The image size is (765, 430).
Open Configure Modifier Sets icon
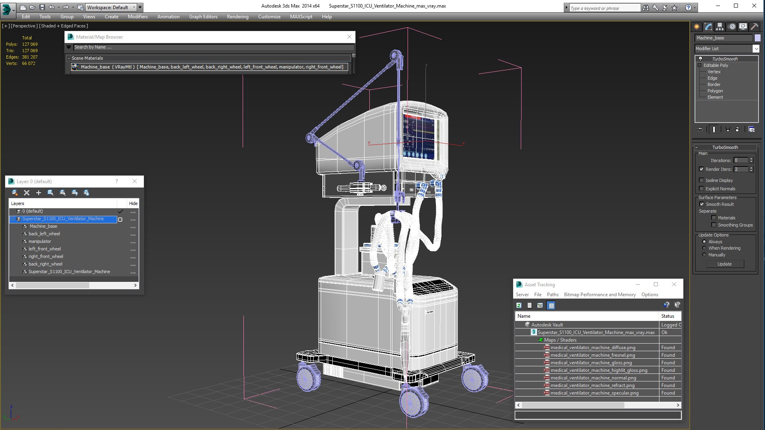(751, 129)
